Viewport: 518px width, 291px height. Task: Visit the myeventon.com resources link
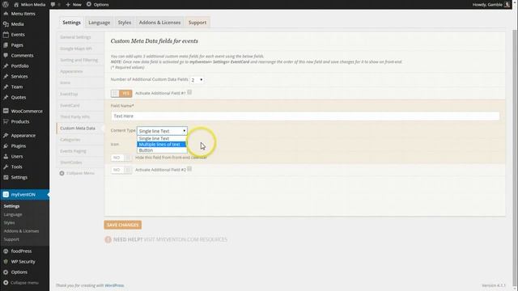[x=185, y=239]
